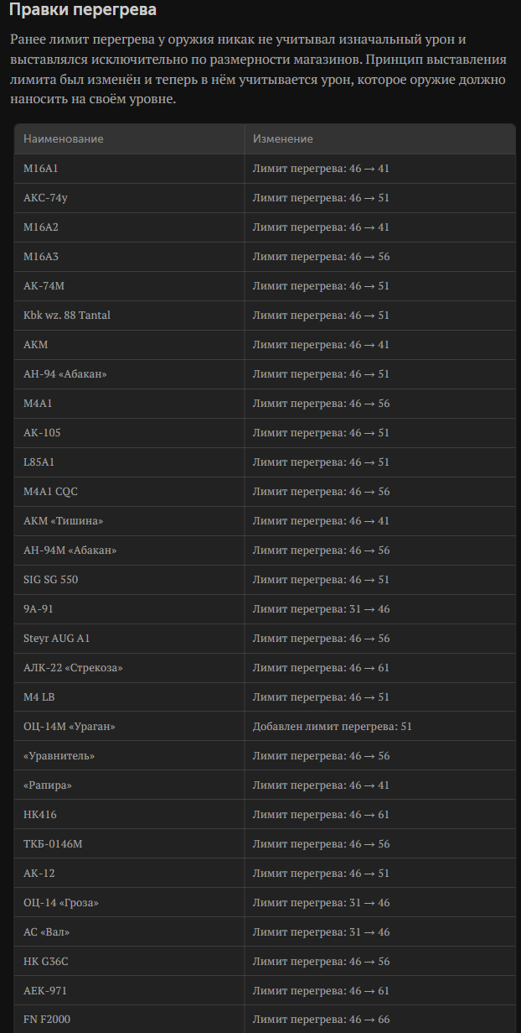Select the ТКБ-0146М weapon cell
Viewport: 521px width, 1033px height.
coord(53,844)
